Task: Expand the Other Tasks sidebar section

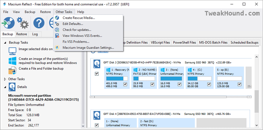Action: pyautogui.click(x=5, y=79)
